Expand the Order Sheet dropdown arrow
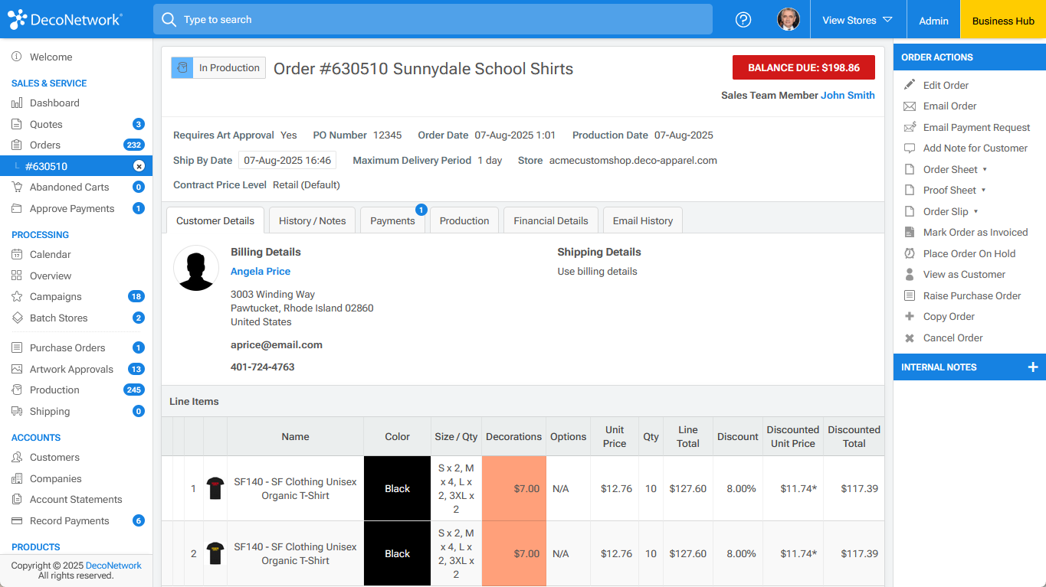1046x587 pixels. point(985,170)
